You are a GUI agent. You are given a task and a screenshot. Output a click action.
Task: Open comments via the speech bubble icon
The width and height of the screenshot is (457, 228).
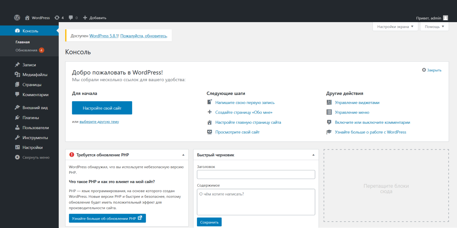coord(71,17)
